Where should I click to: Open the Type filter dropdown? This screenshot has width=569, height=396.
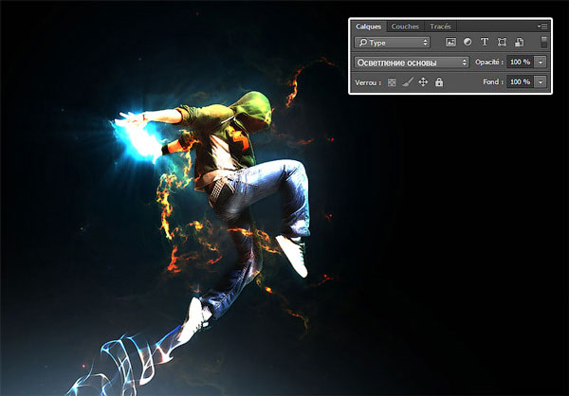point(393,43)
